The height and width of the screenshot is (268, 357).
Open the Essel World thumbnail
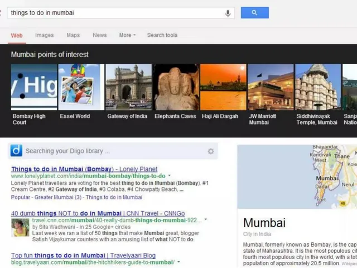81,87
